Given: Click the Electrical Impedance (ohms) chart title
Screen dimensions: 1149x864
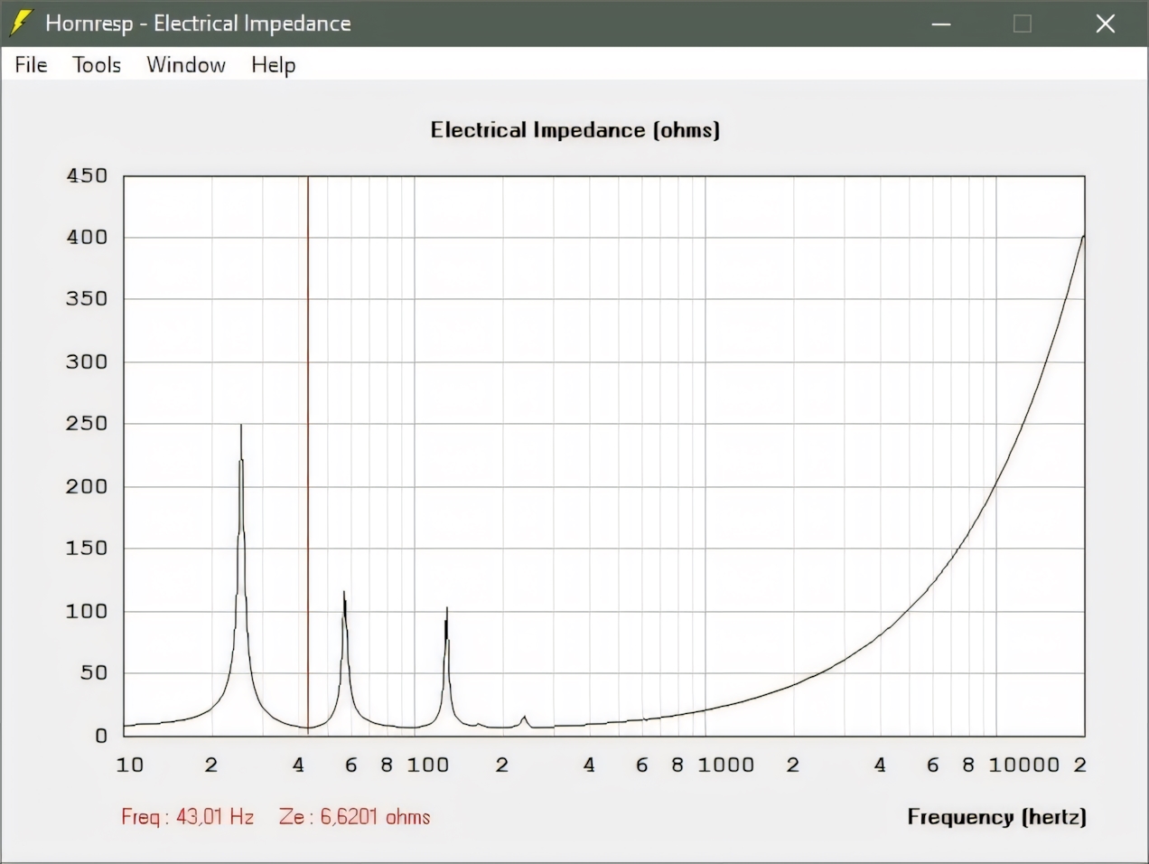Looking at the screenshot, I should point(574,130).
